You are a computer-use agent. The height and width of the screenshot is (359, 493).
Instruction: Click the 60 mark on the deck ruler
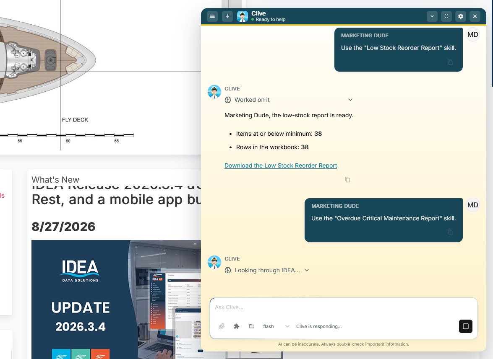tap(68, 141)
